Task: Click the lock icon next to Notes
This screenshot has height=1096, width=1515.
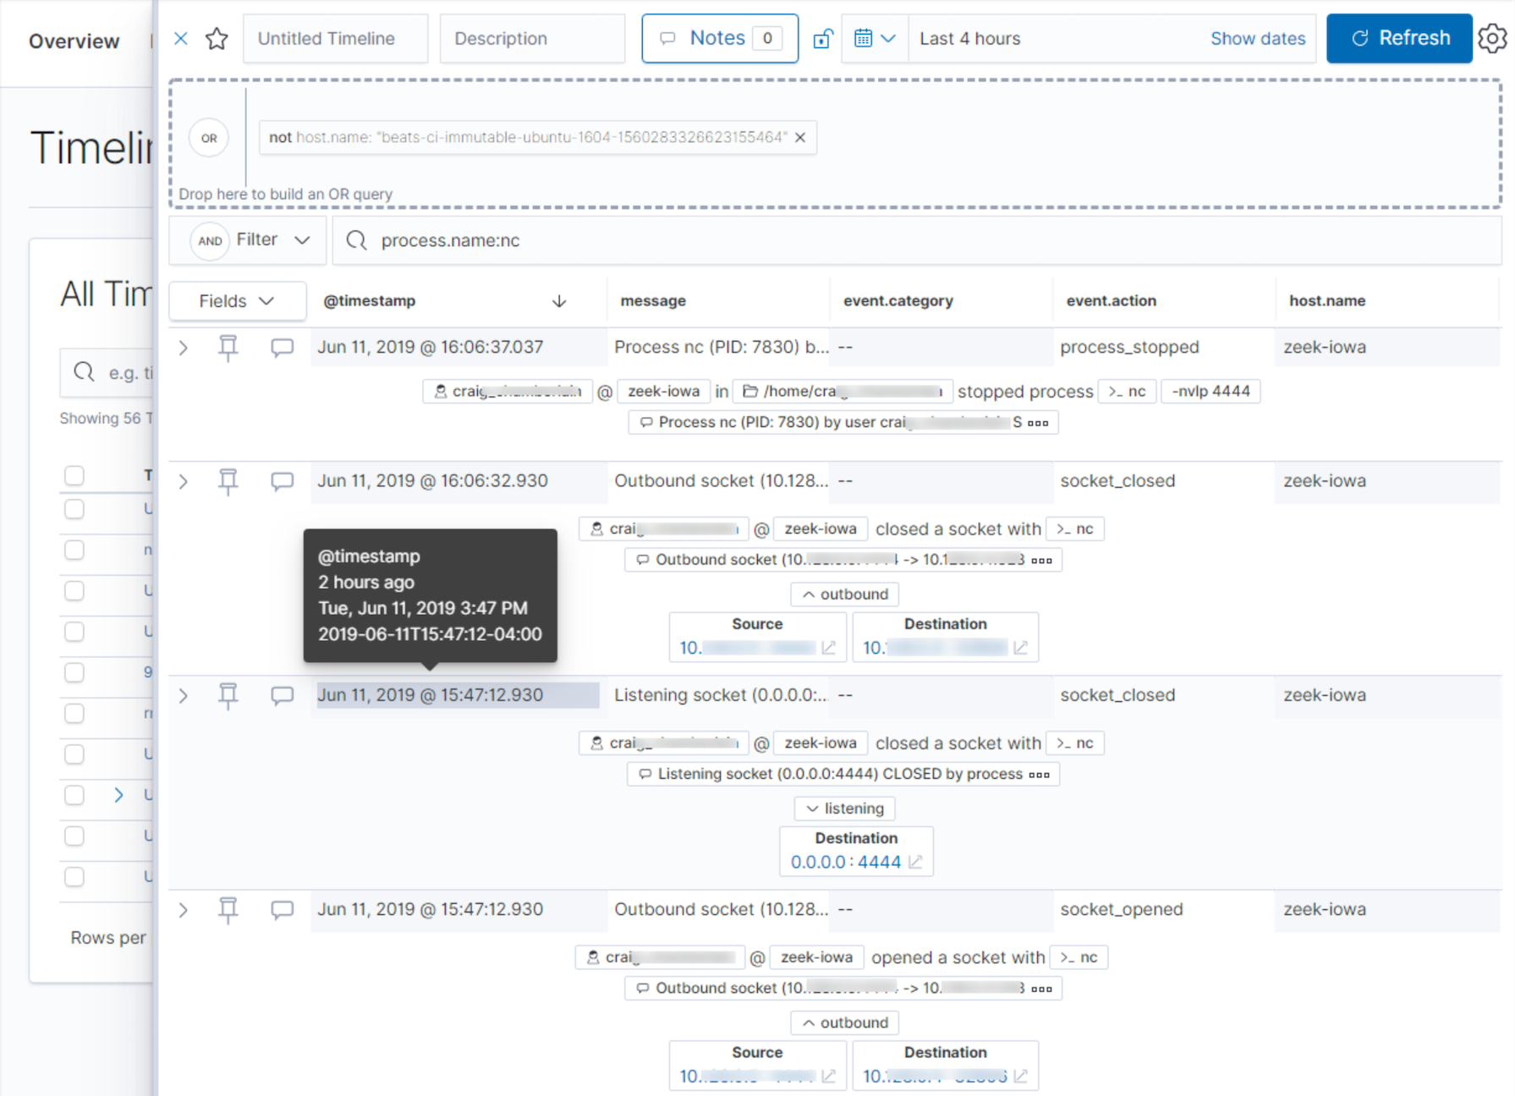Action: pos(822,39)
